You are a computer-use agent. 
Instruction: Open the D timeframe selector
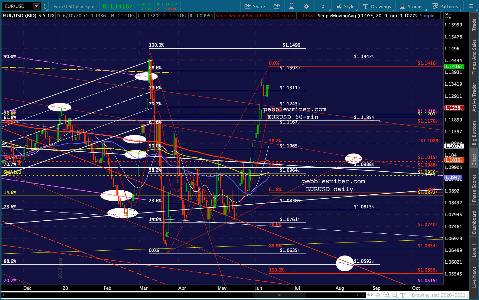click(x=323, y=6)
